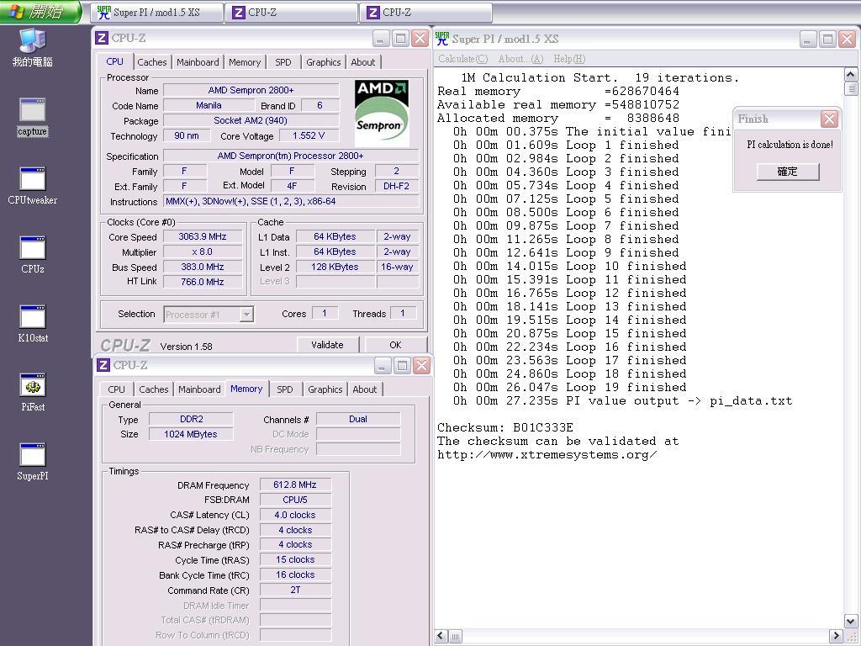Select the capture desktop icon
The image size is (861, 646).
coord(33,117)
